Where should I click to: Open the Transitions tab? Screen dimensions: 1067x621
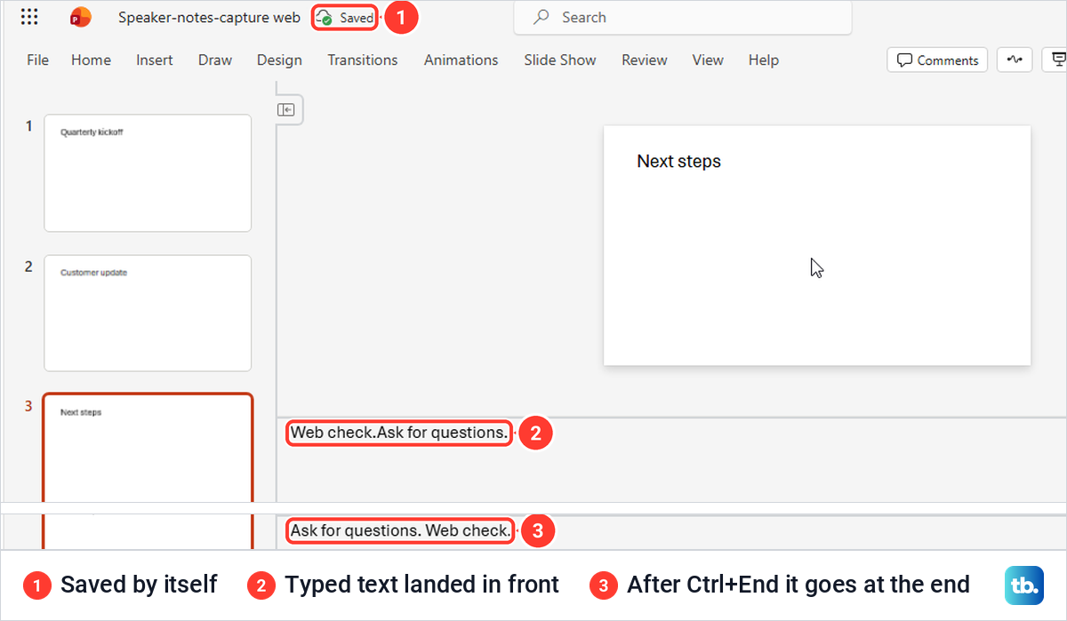coord(363,60)
